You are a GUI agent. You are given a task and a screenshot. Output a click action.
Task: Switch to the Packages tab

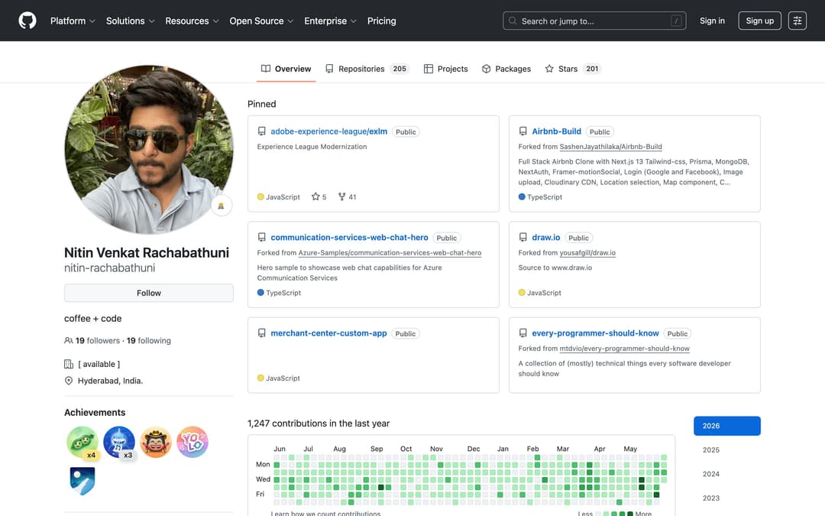(x=506, y=69)
